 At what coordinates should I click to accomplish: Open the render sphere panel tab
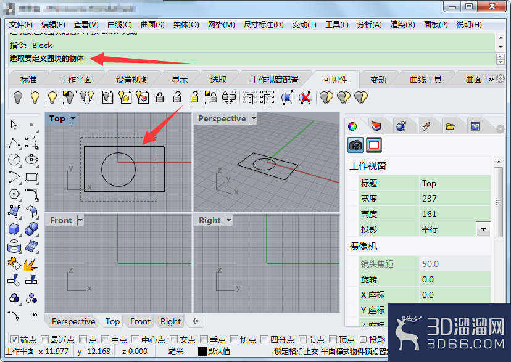pos(401,126)
